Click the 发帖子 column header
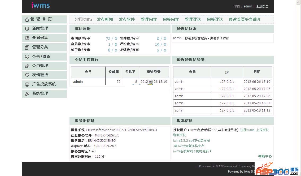 [130, 72]
